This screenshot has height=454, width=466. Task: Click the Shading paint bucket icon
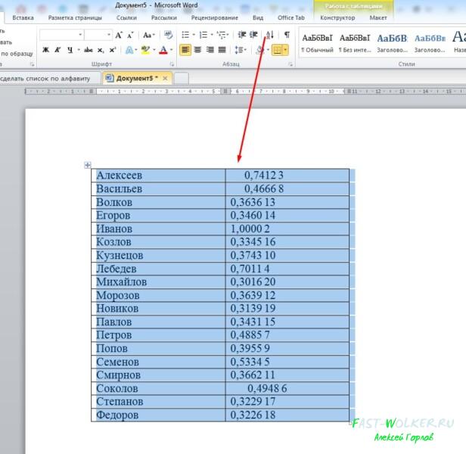(260, 50)
